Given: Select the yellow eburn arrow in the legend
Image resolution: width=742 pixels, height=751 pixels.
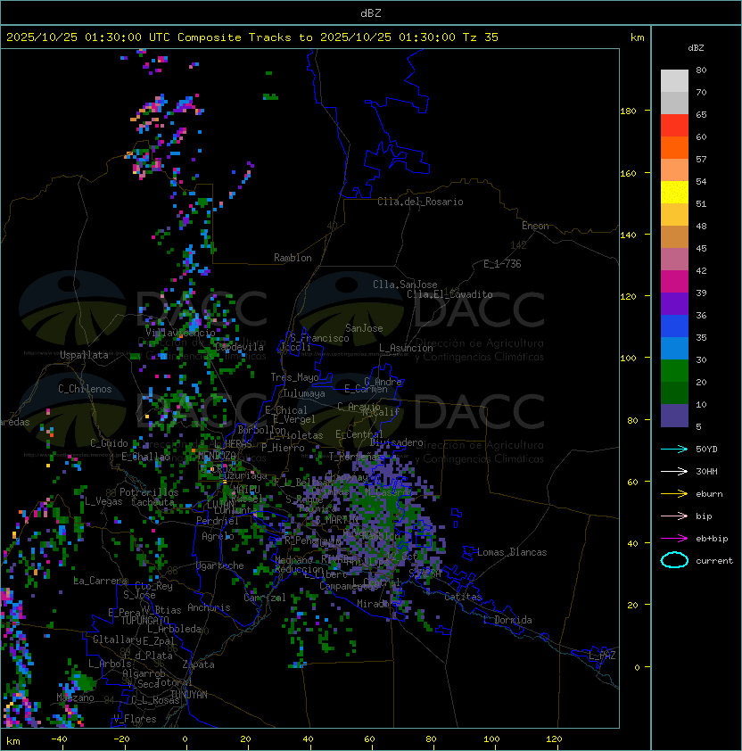Looking at the screenshot, I should (x=674, y=494).
